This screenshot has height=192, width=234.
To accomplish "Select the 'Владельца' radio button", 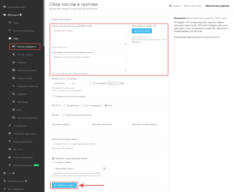I will pyautogui.click(x=65, y=105).
